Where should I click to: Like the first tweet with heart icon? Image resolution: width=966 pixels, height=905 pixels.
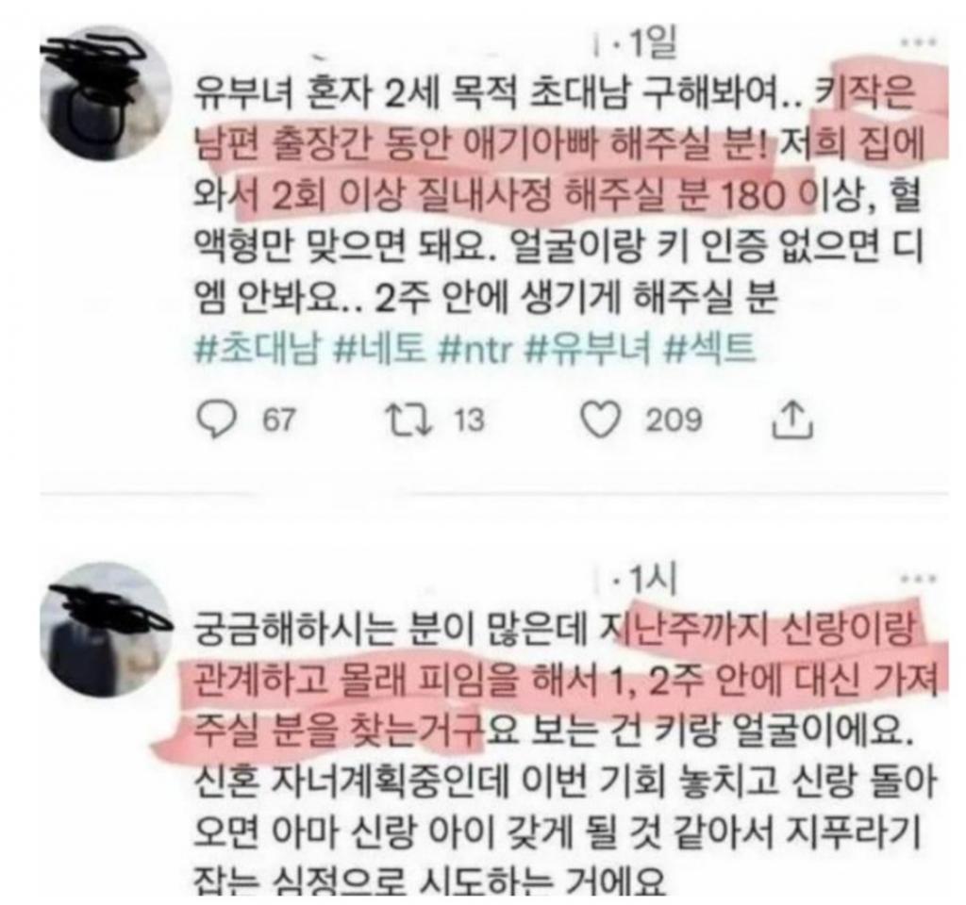pos(601,420)
